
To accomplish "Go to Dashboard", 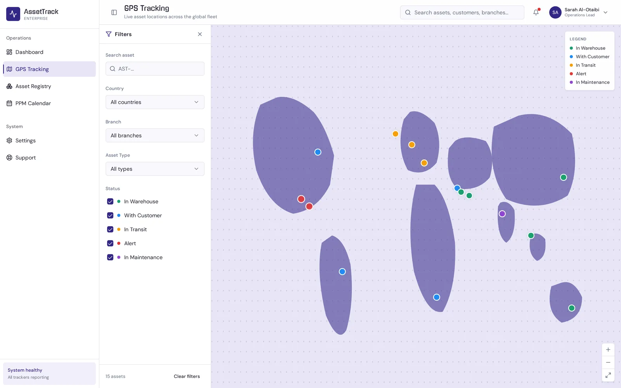I will click(49, 52).
